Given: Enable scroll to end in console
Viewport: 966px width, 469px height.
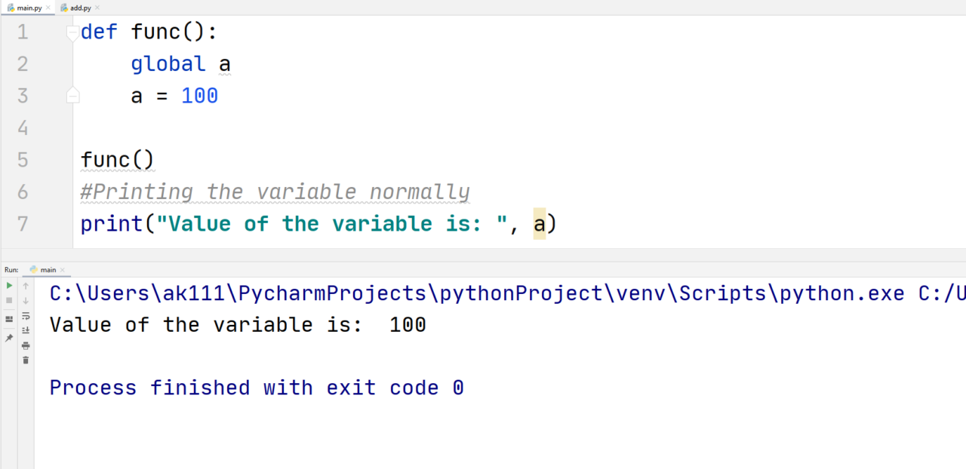Looking at the screenshot, I should click(26, 330).
